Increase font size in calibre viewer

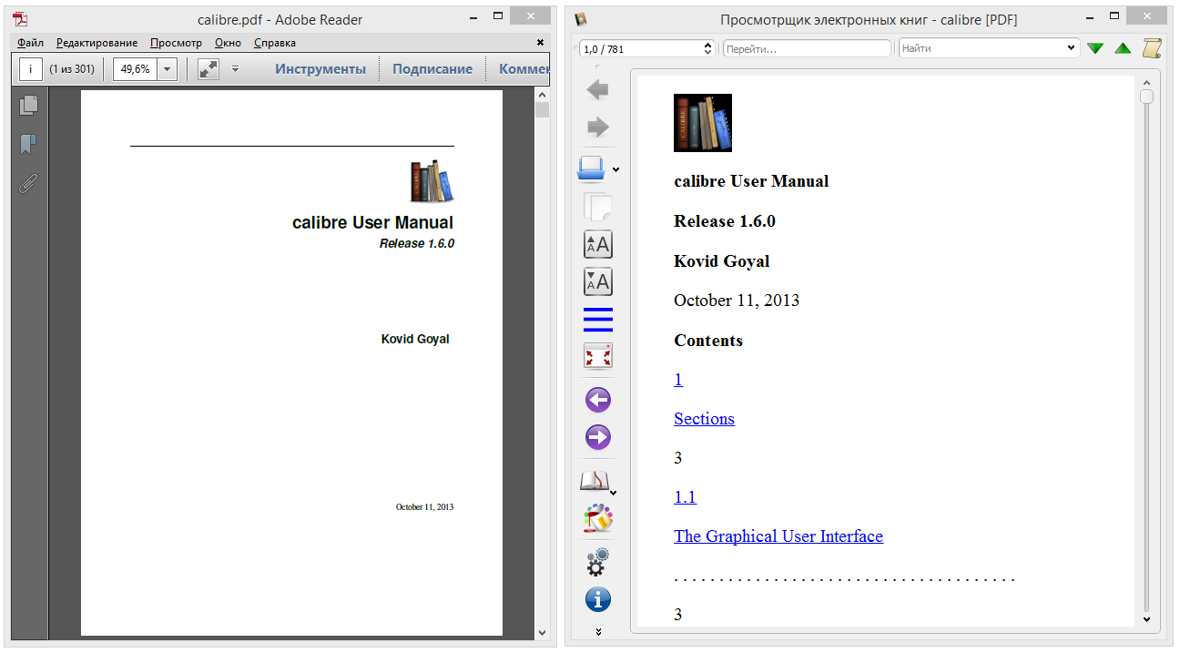click(x=597, y=244)
